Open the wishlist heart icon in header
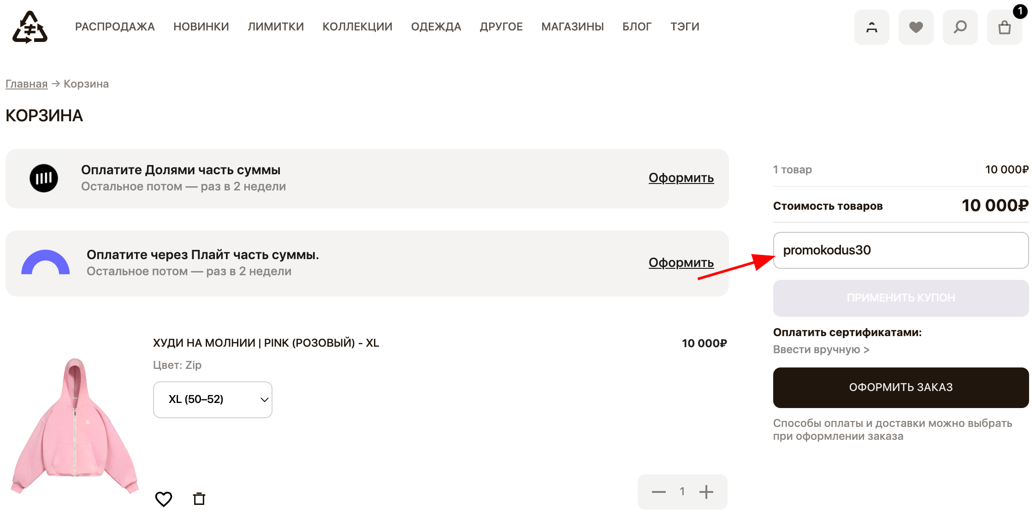 pos(916,27)
